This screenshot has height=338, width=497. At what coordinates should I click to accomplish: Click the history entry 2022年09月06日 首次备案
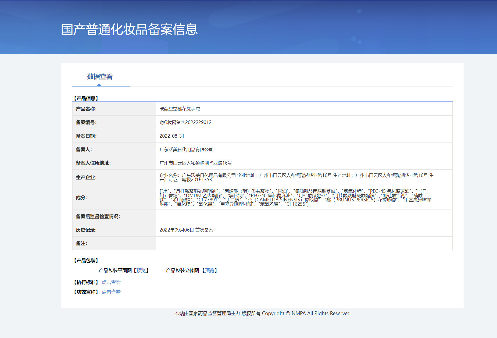(x=186, y=230)
